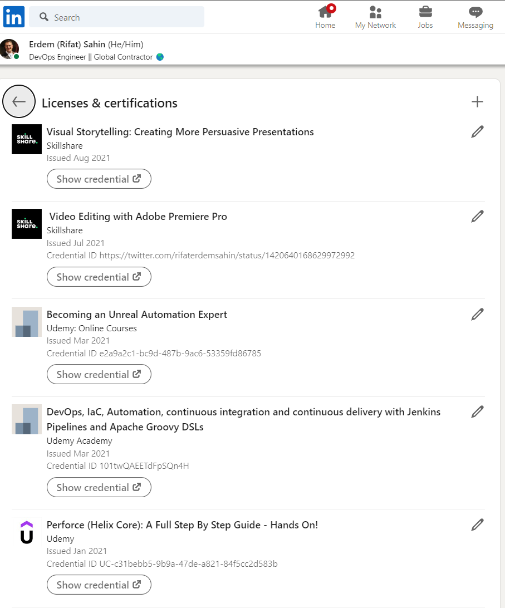Open Home from the top navigation
This screenshot has height=608, width=505.
(x=325, y=17)
